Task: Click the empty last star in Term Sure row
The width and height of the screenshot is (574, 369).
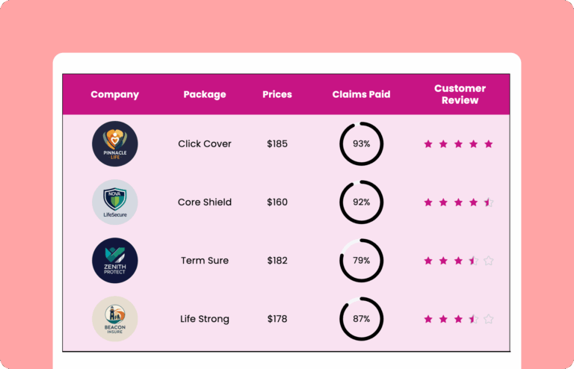Action: (488, 261)
